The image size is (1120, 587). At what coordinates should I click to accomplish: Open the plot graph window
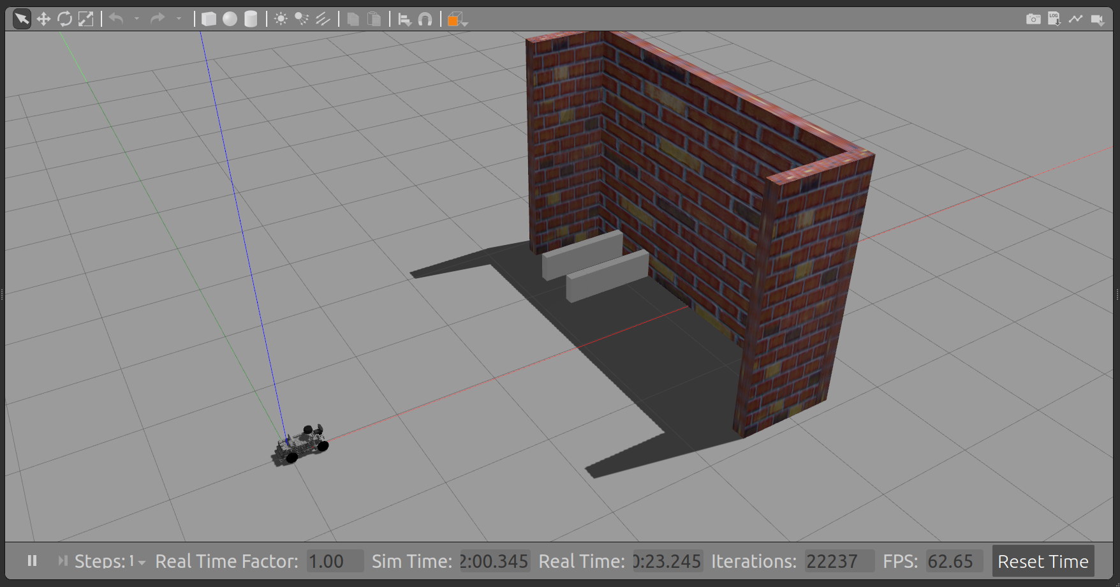click(1076, 19)
